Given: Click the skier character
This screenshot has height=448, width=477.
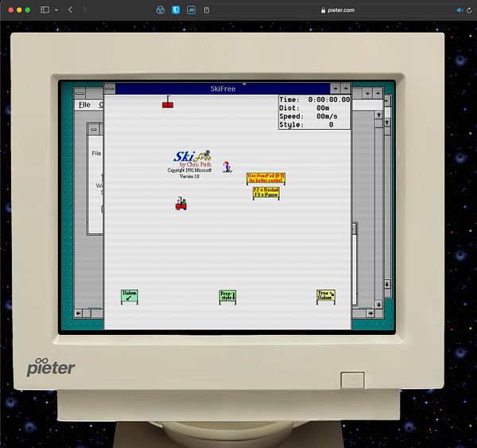Looking at the screenshot, I should (x=227, y=167).
